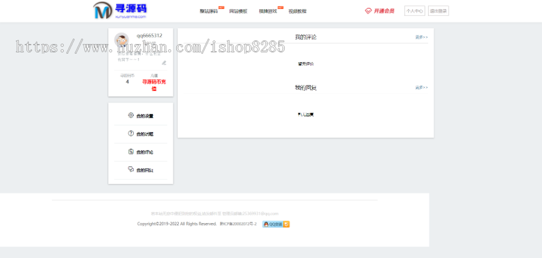
Task: Click the question mark icon in sidebar
Action: 131,133
